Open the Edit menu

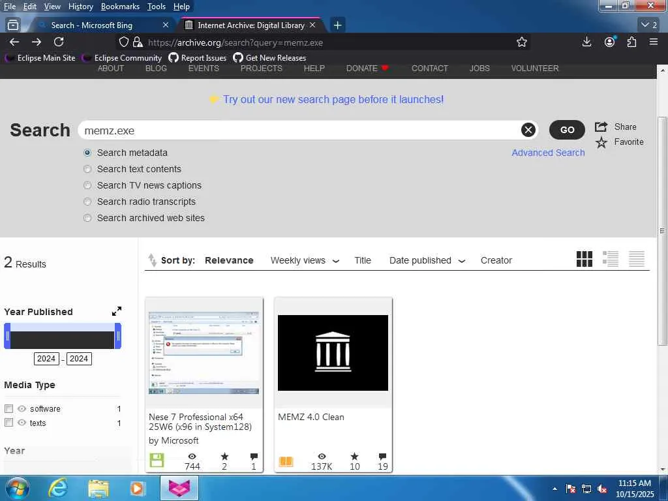click(x=29, y=7)
